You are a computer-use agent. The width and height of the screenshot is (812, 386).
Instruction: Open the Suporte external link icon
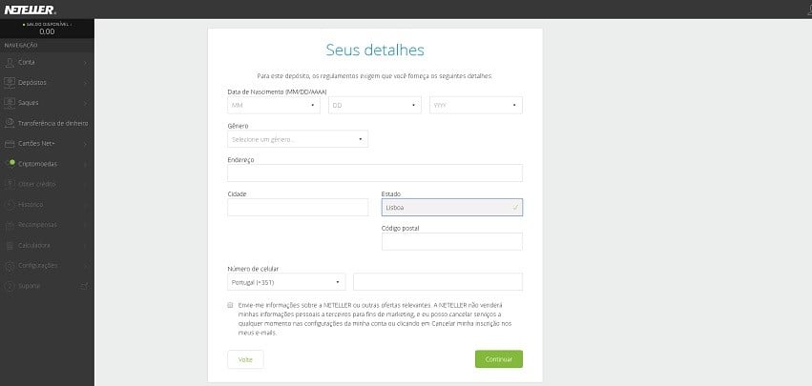coord(85,286)
